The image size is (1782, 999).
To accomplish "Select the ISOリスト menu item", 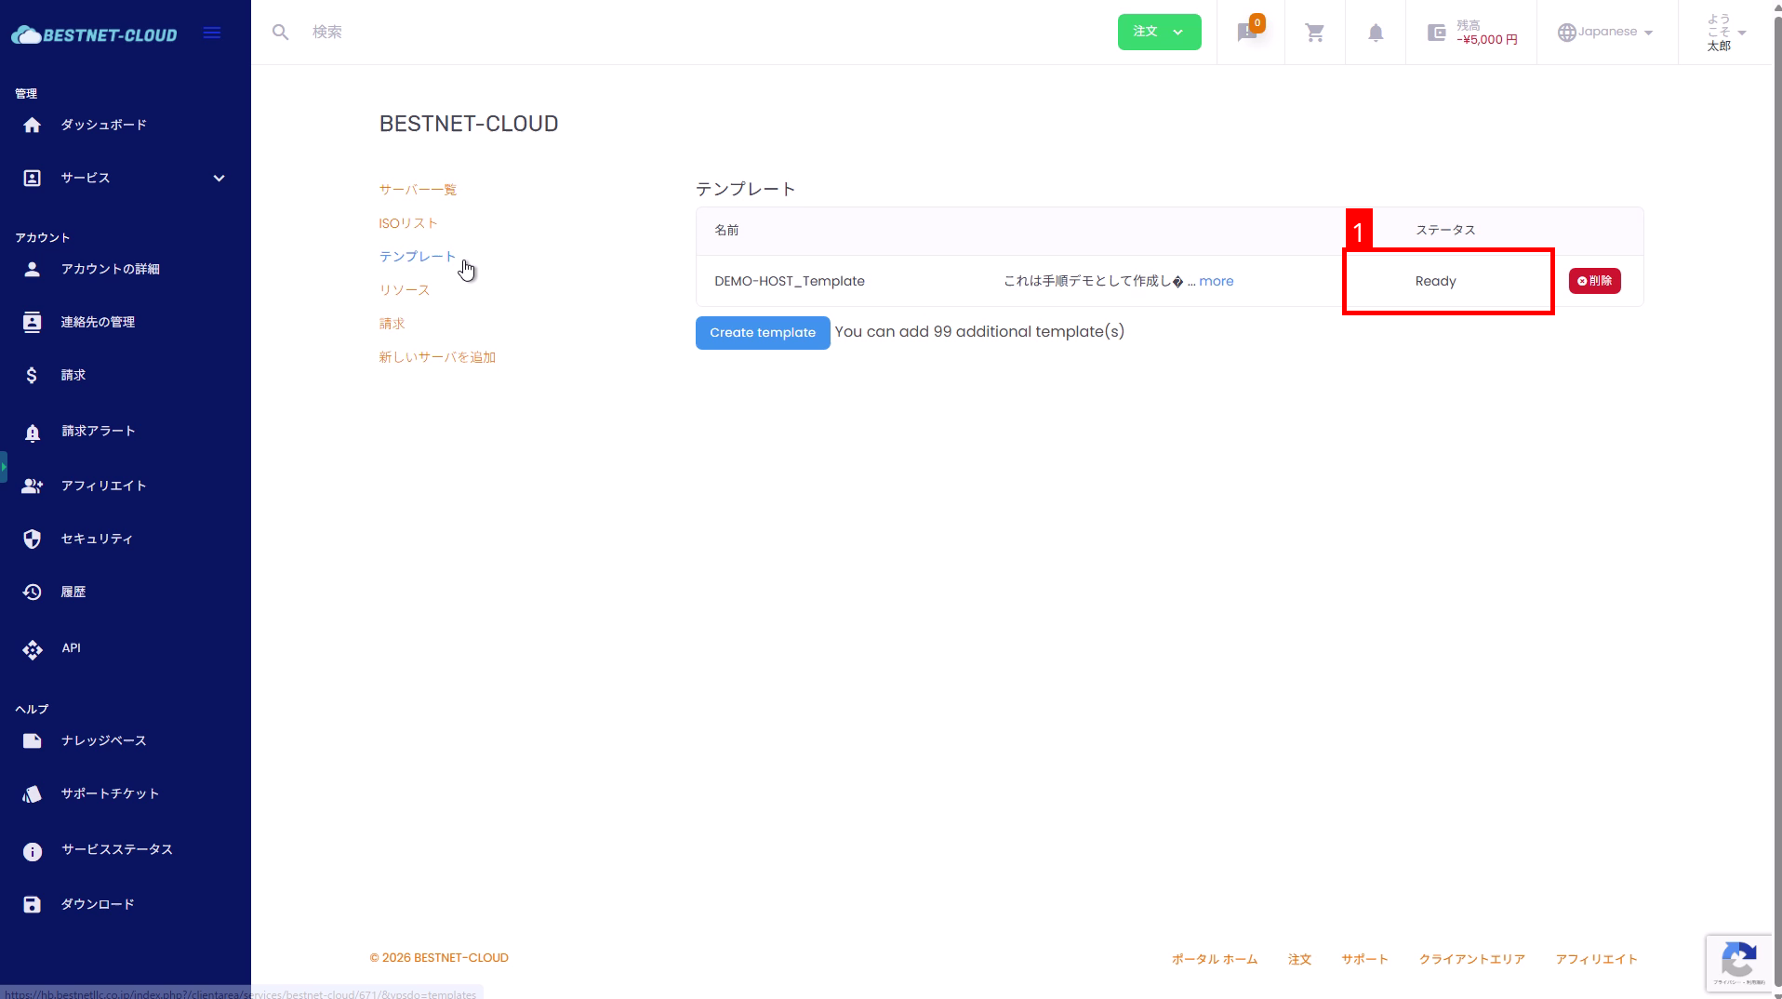I will point(407,223).
